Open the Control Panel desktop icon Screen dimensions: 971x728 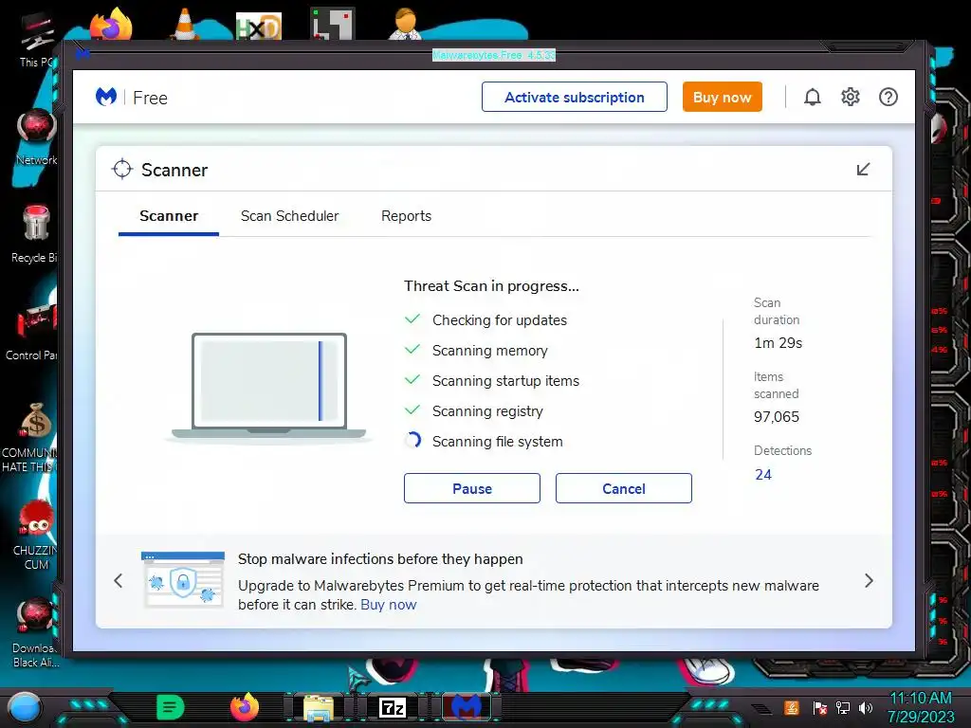tap(32, 331)
